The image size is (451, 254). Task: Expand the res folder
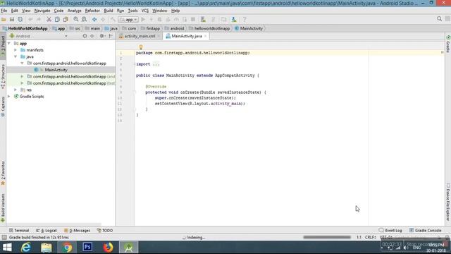pyautogui.click(x=16, y=90)
